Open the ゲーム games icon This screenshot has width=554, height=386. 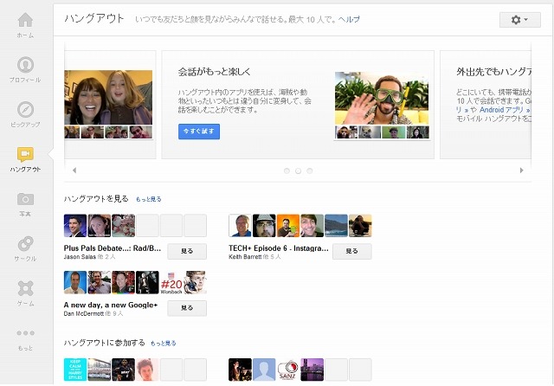tap(25, 288)
